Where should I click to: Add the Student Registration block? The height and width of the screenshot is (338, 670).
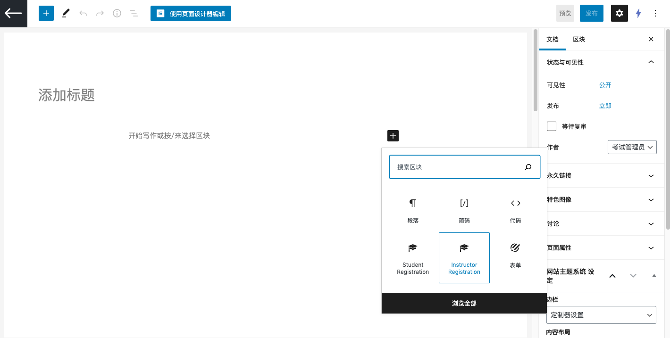pos(413,258)
